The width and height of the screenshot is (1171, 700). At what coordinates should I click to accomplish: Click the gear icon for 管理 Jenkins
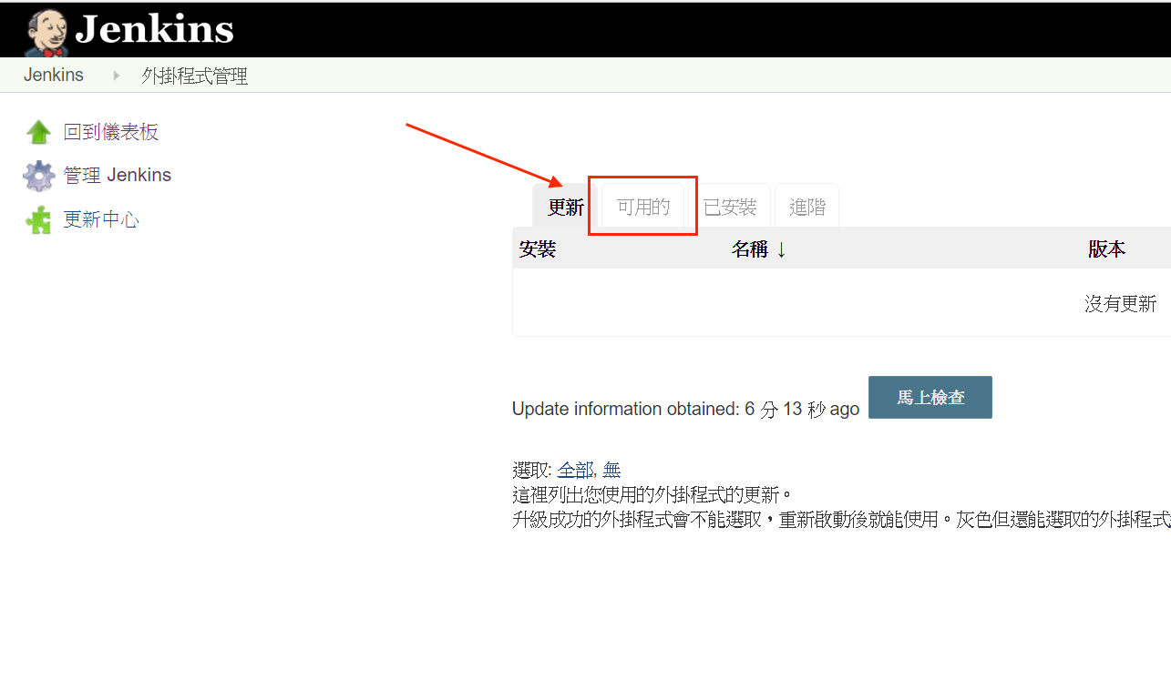(38, 176)
